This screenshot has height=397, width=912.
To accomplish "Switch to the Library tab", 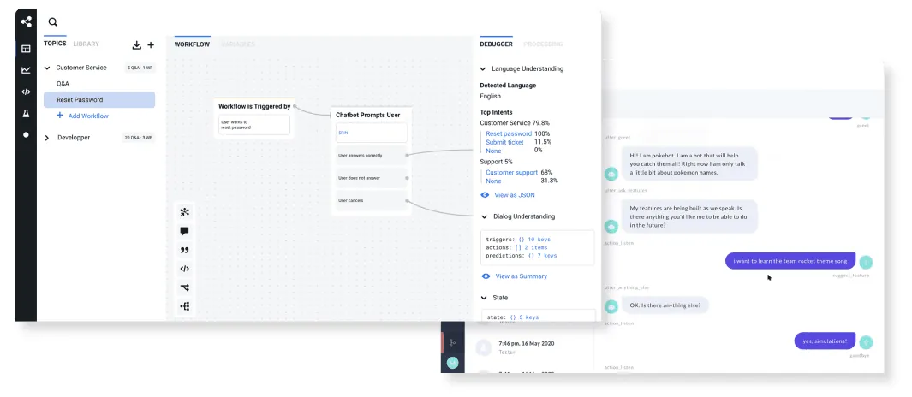I will pos(86,44).
